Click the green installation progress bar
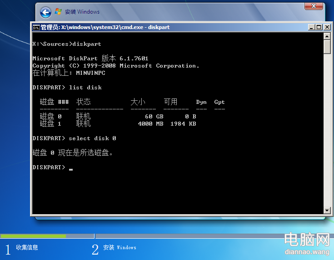Screen dimensions: 334x260 pyautogui.click(x=33, y=236)
